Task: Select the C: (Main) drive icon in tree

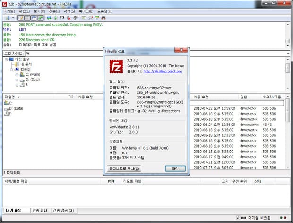Action: (22, 74)
